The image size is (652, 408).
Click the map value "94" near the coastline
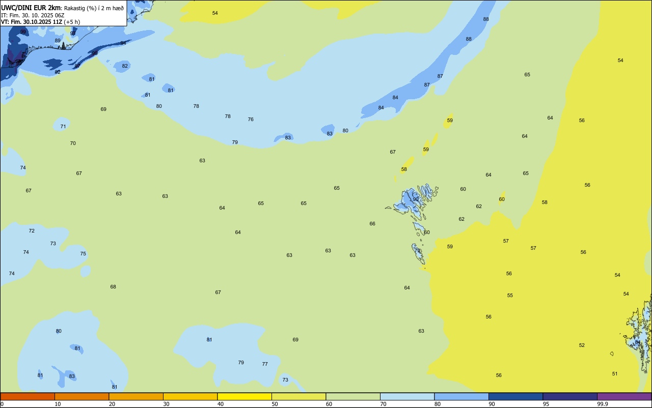pyautogui.click(x=123, y=43)
